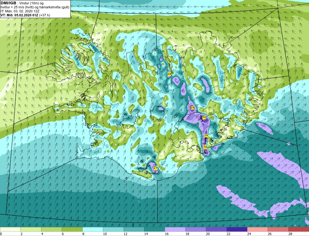309x236 pixels.
Task: Select the 6–8 m/s dark green swatch
Action: [x=72, y=229]
